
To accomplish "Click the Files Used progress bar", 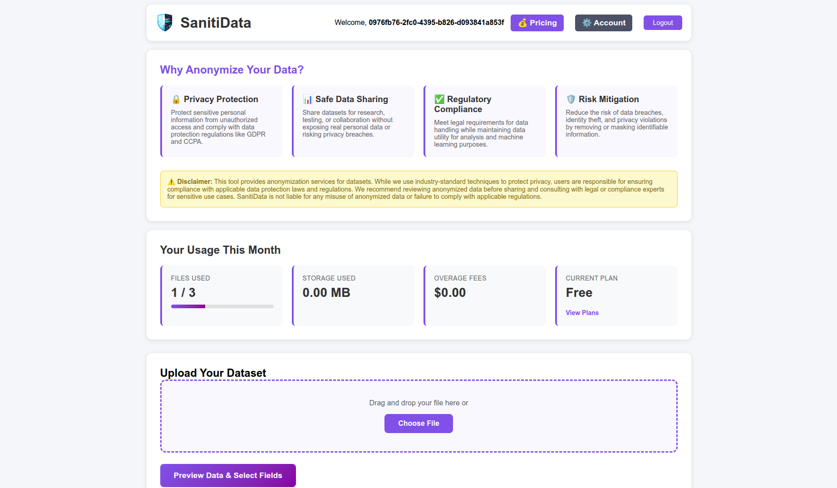I will [x=222, y=306].
